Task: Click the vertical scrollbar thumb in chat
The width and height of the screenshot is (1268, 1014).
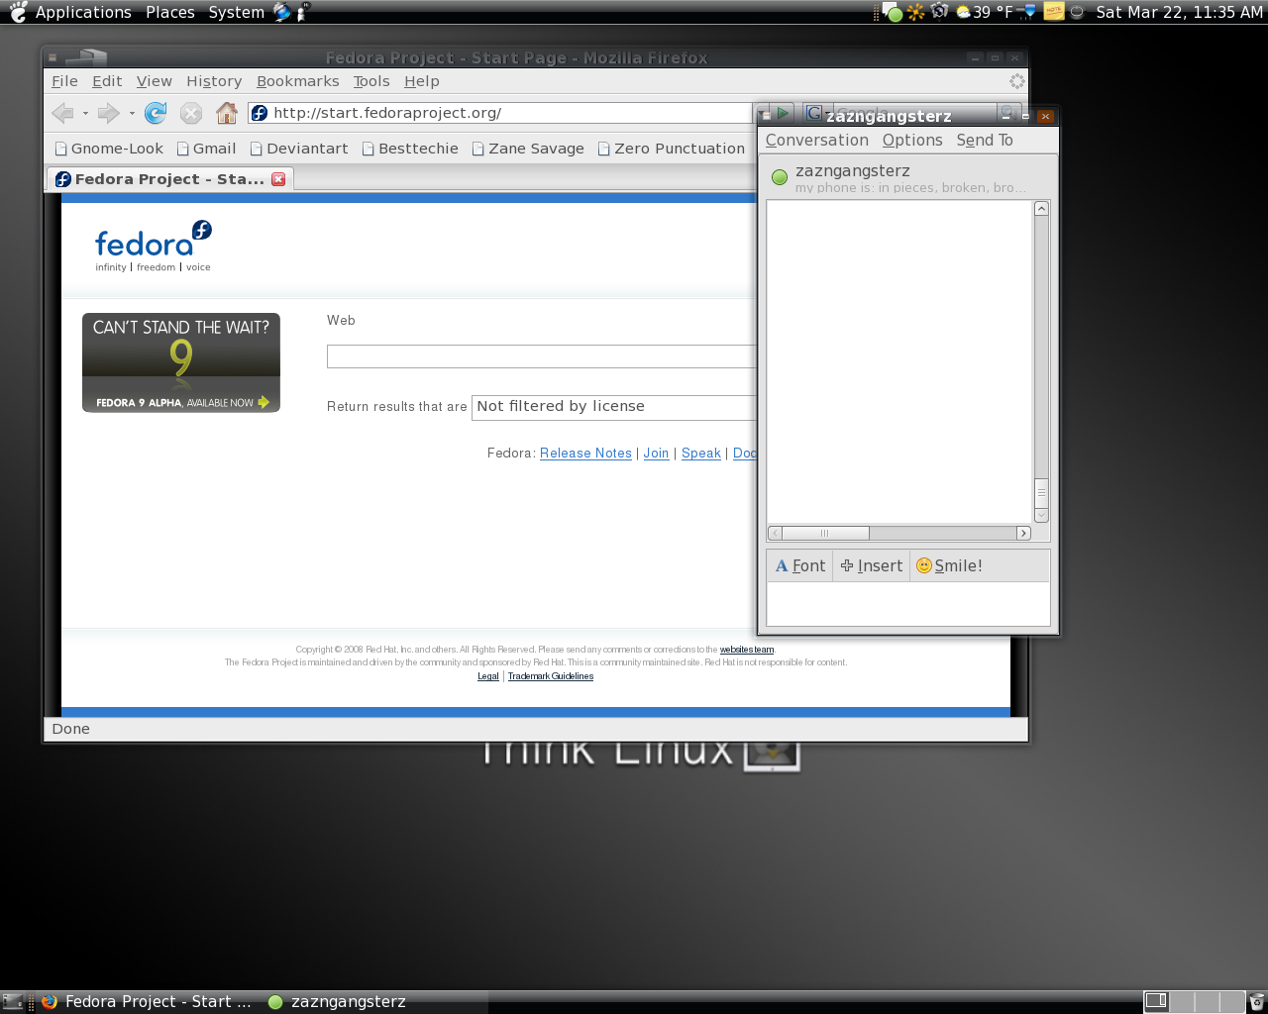Action: coord(1041,492)
